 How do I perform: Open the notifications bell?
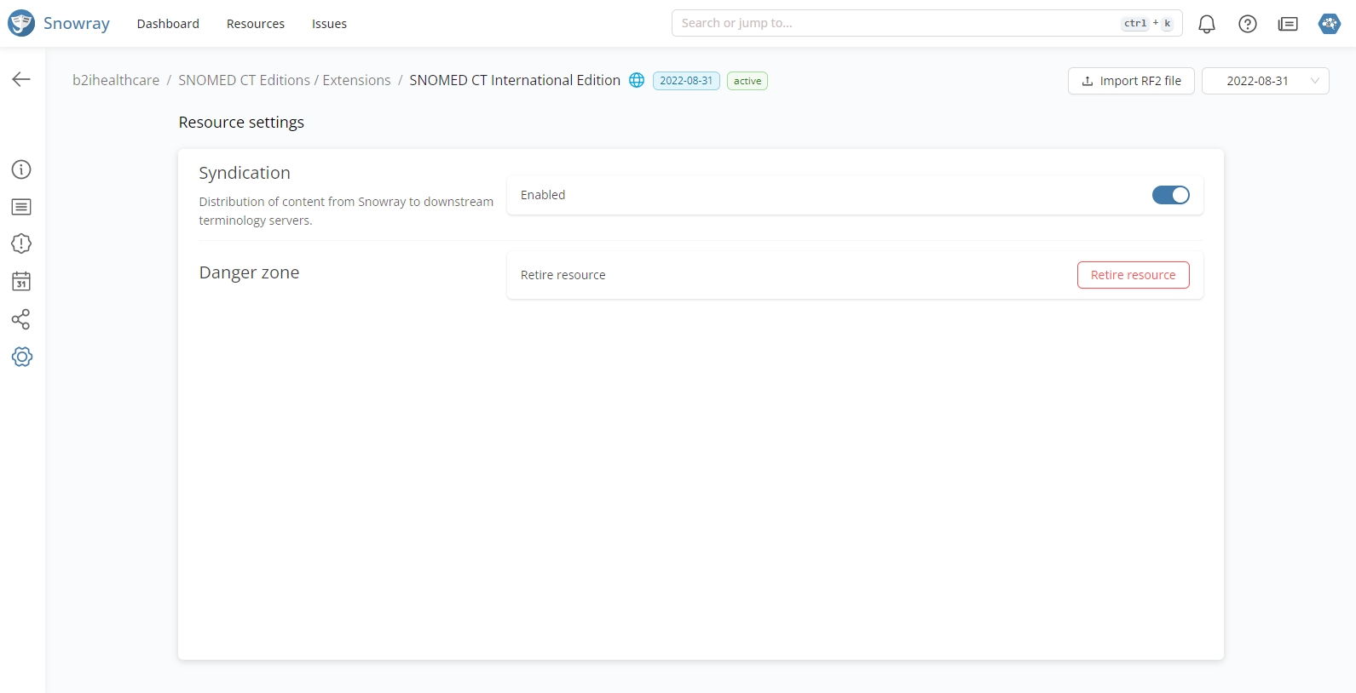(1206, 24)
